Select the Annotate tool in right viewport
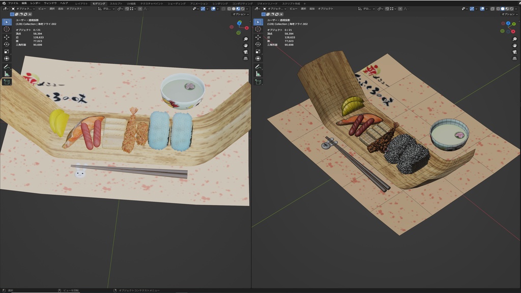 click(x=258, y=67)
